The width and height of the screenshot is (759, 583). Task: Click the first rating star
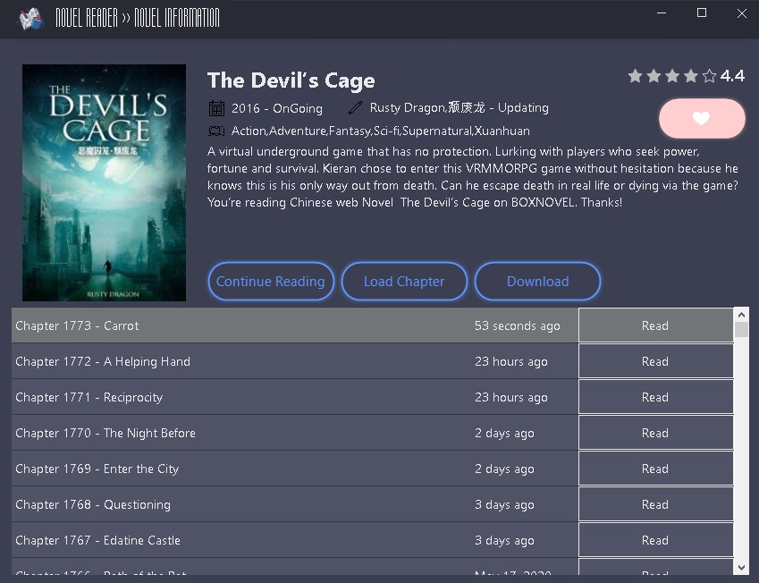coord(636,76)
